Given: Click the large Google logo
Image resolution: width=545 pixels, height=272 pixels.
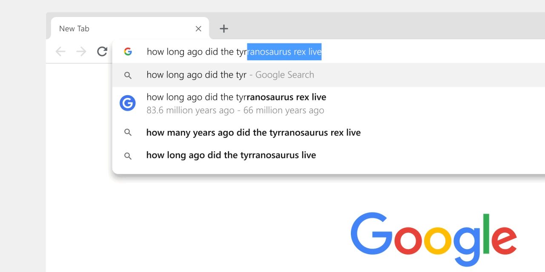Looking at the screenshot, I should pos(433,237).
